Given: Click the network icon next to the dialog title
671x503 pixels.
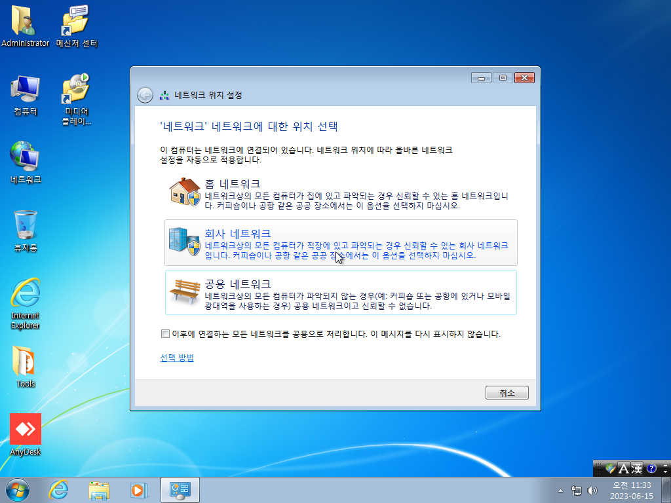Looking at the screenshot, I should [164, 95].
